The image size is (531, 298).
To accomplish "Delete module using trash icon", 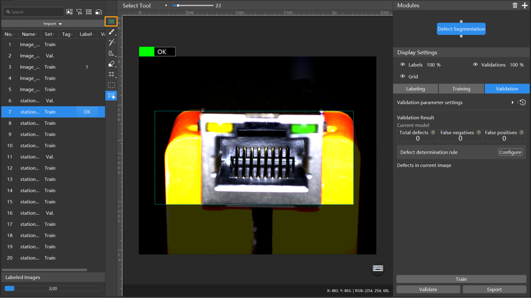I will (x=515, y=5).
